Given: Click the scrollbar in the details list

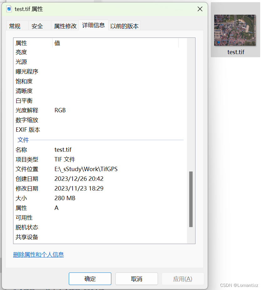Looking at the screenshot, I should click(x=191, y=194).
